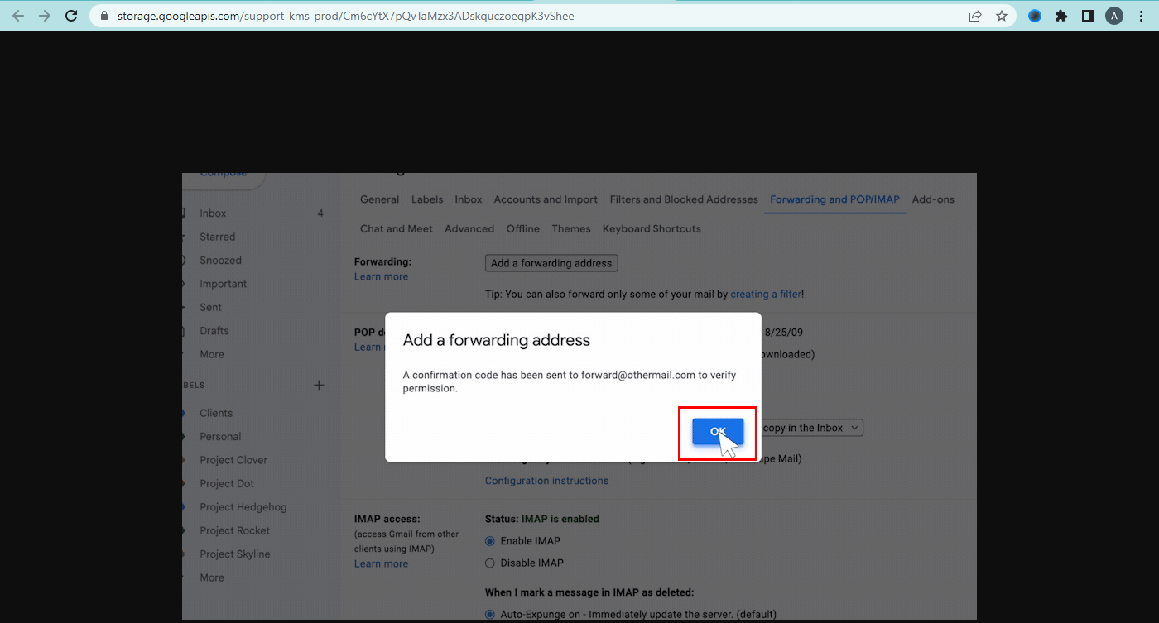Switch to the General settings tab
The height and width of the screenshot is (623, 1159).
point(379,199)
